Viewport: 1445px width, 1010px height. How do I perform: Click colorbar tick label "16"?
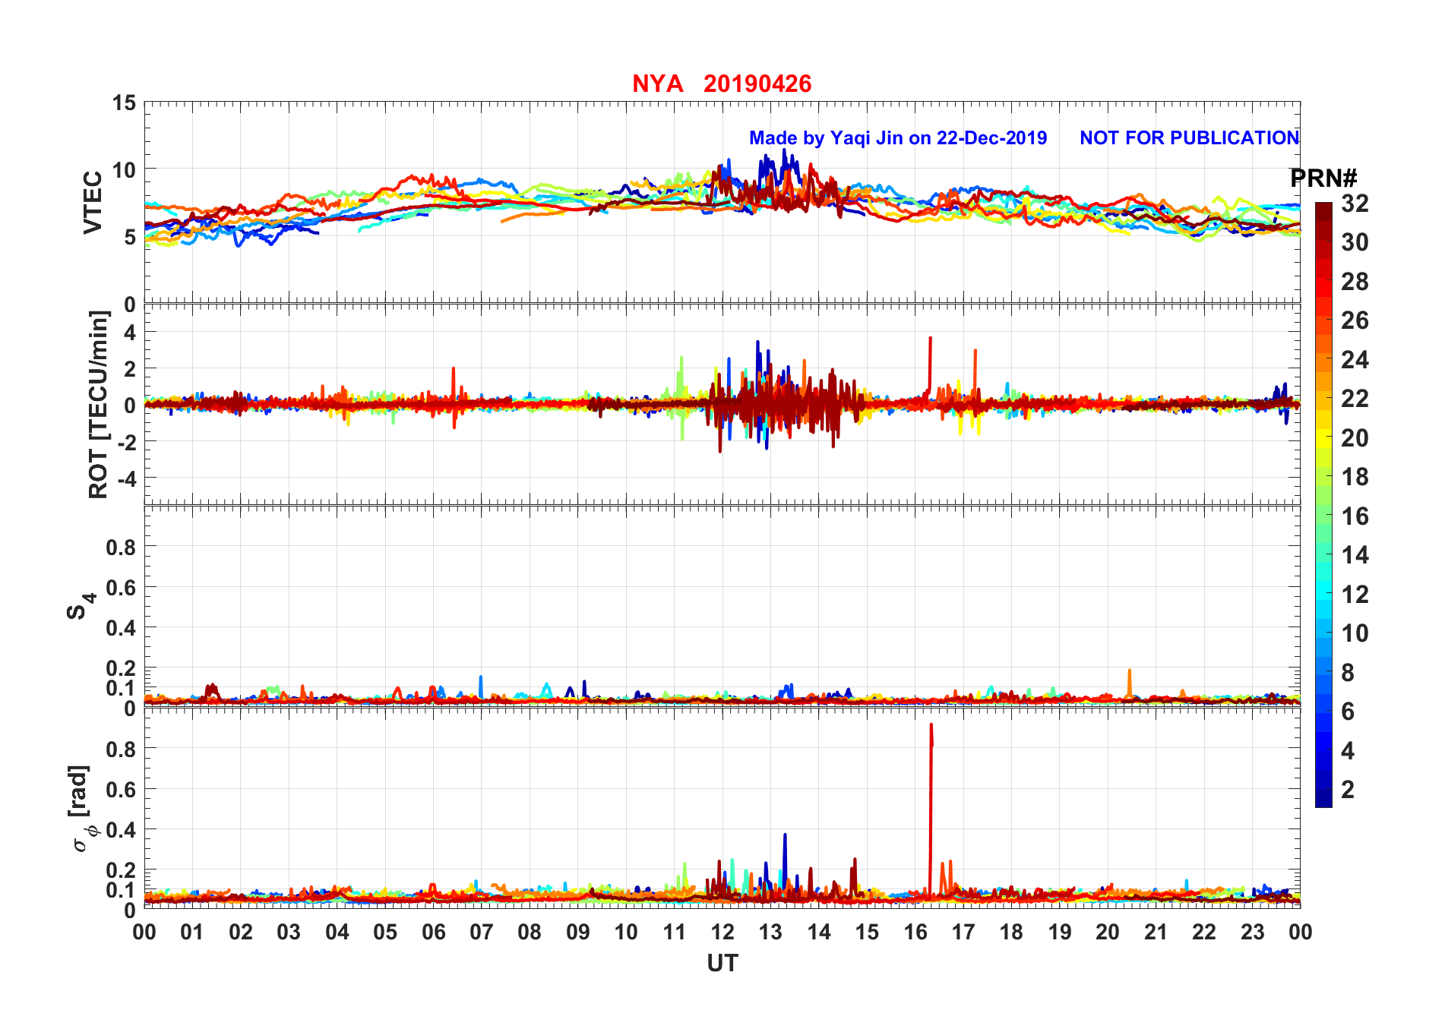1355,516
